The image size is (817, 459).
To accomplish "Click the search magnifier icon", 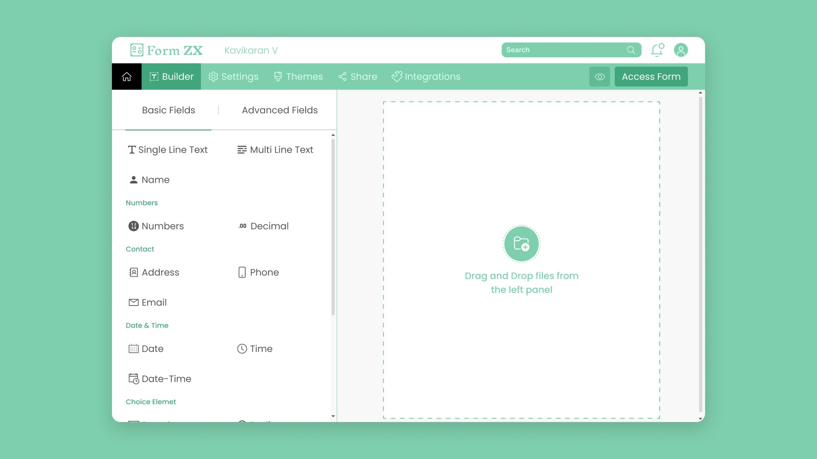I will (631, 50).
